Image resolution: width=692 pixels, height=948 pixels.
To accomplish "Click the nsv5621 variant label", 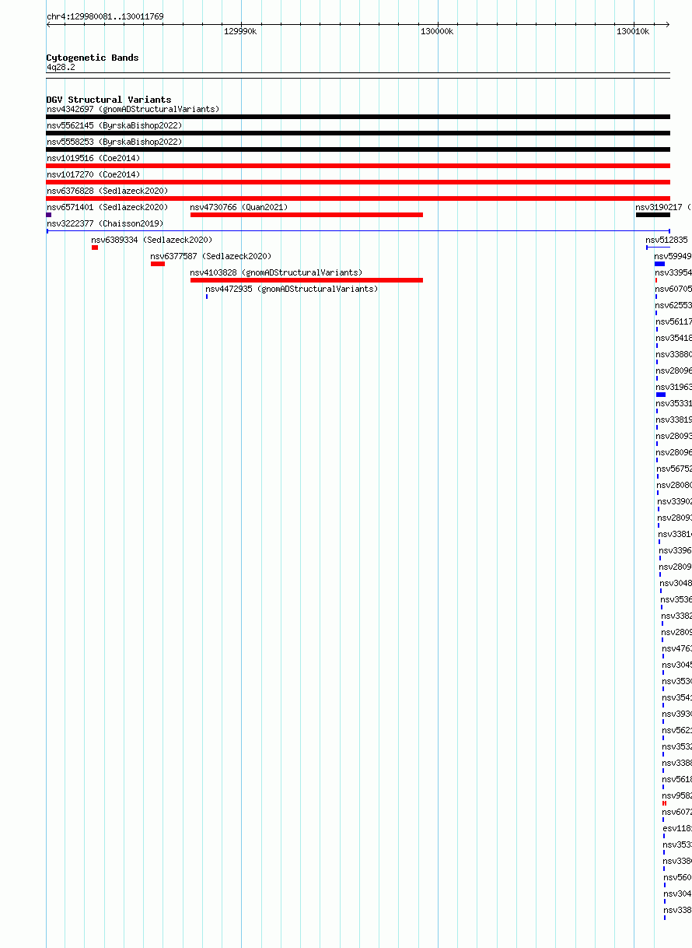I will (x=677, y=730).
